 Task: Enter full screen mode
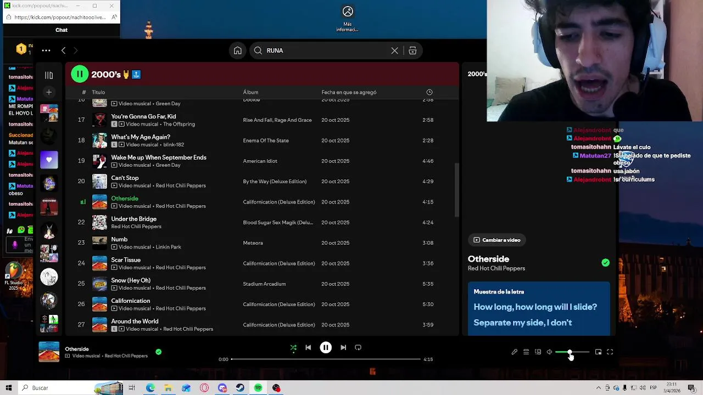point(610,352)
